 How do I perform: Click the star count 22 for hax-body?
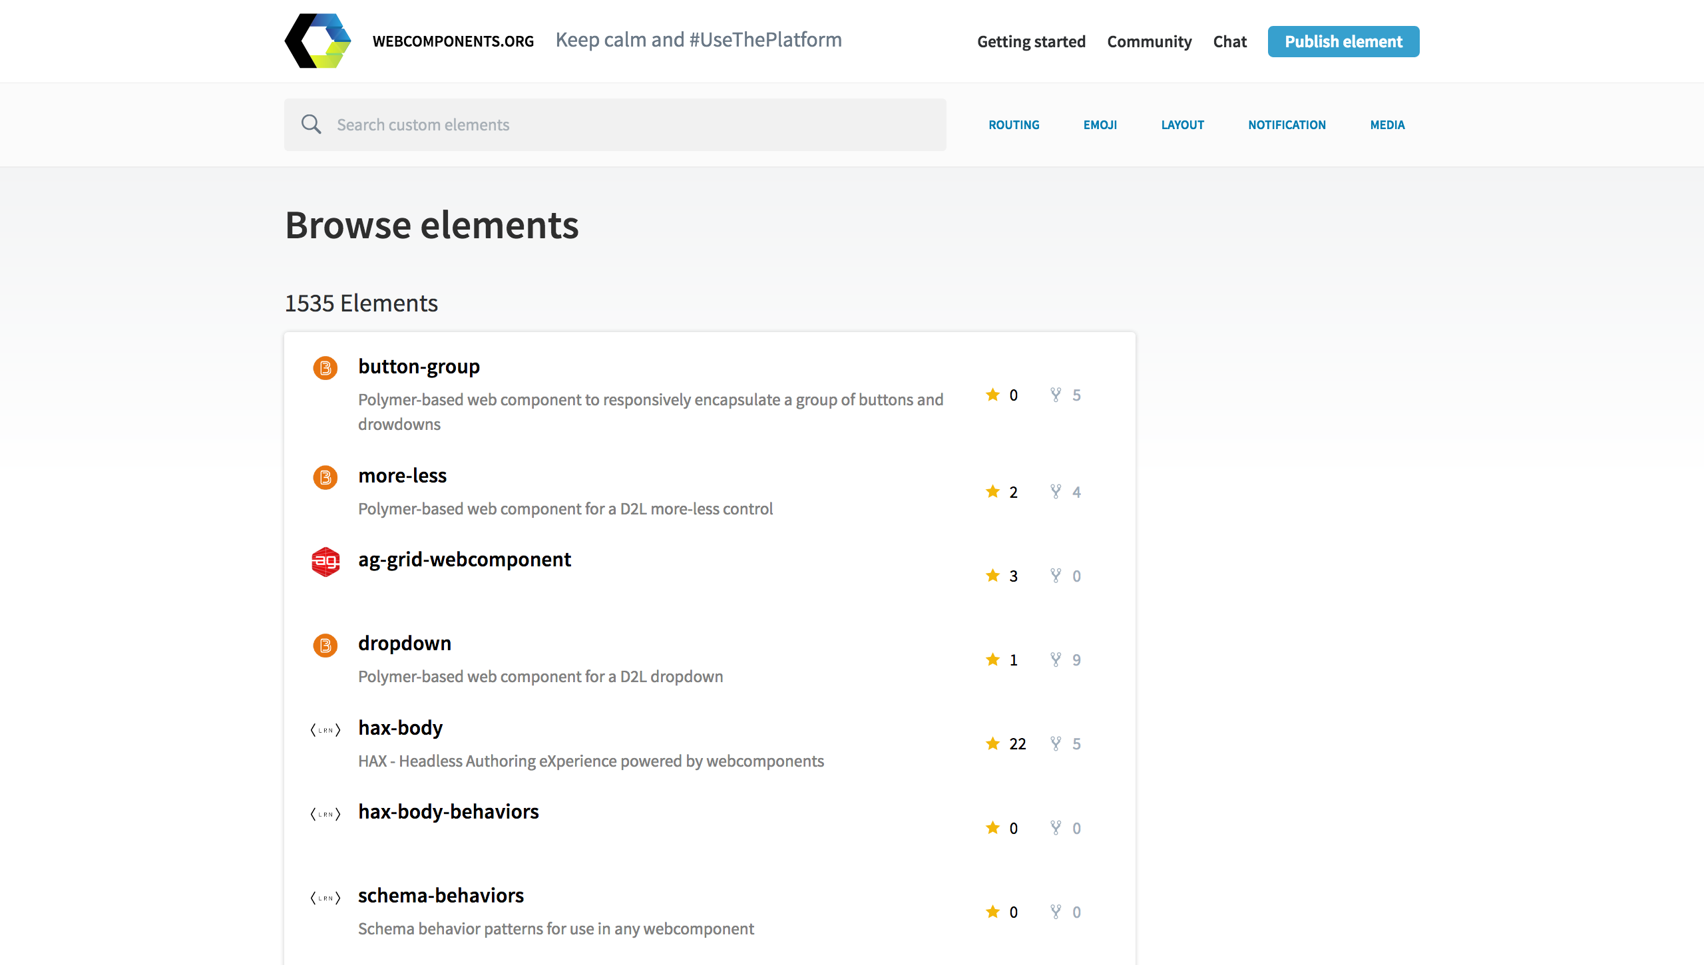[x=1017, y=744]
